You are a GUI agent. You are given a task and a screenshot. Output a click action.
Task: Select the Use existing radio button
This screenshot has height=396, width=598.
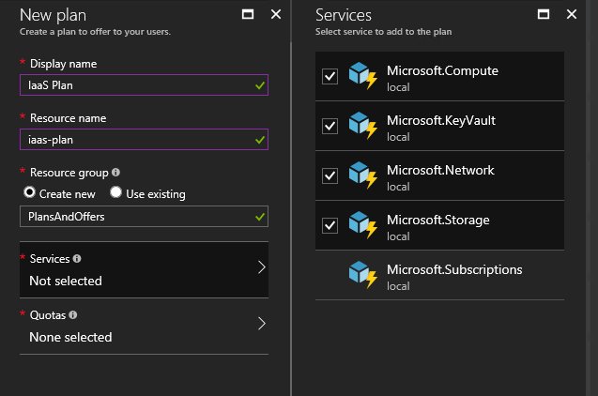point(116,192)
